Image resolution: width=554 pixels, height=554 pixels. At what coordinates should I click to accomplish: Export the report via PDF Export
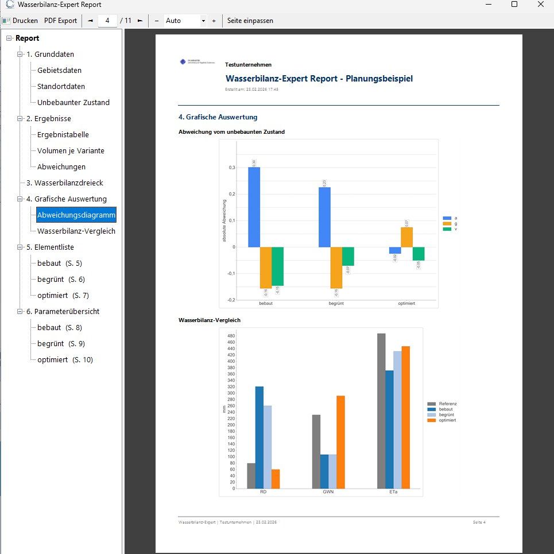(60, 21)
